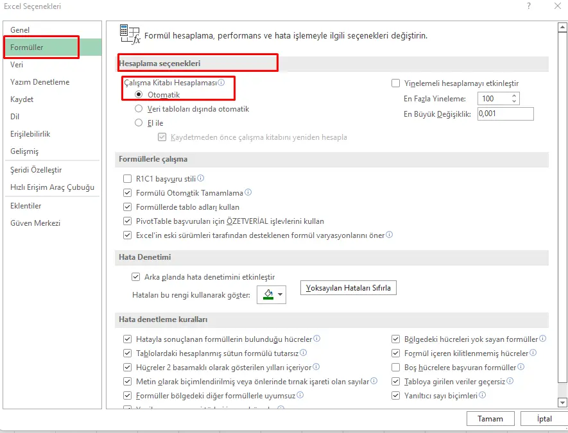
Task: Click info icon beside Yanıltıcı sayı biçimleri
Action: (483, 396)
